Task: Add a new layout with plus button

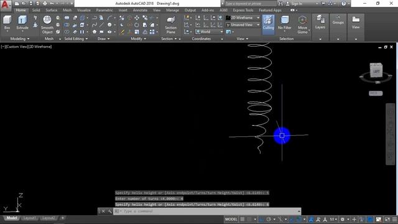Action: tap(62, 218)
